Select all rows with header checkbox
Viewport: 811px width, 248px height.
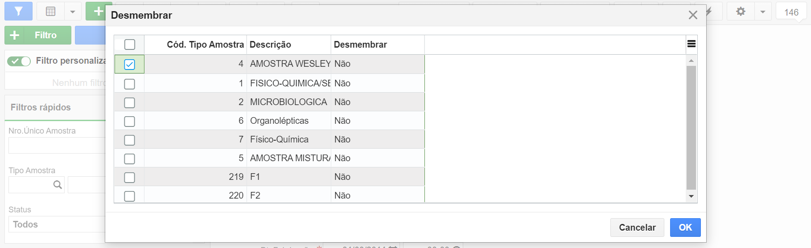click(x=129, y=45)
